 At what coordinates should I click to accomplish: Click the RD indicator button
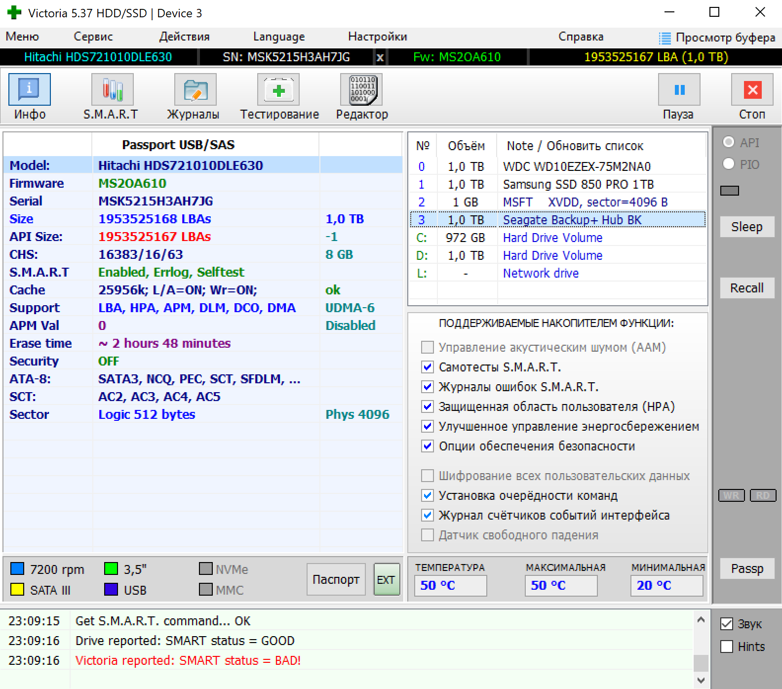[x=763, y=495]
